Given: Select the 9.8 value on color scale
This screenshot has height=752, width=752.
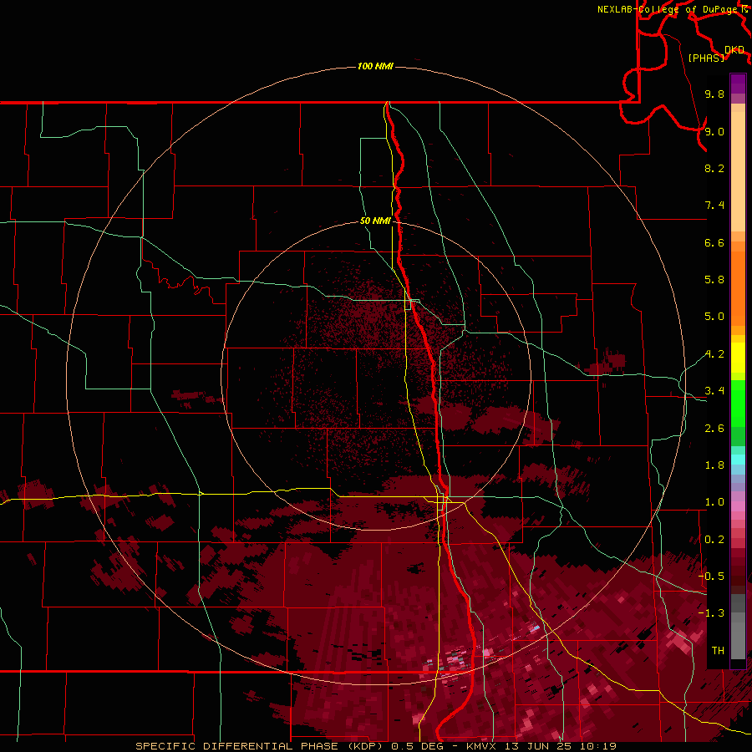Looking at the screenshot, I should click(x=714, y=94).
